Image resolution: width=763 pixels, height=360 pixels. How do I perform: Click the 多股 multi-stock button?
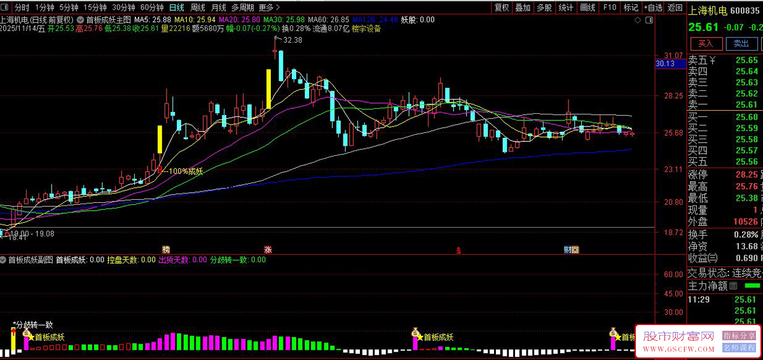coord(544,8)
